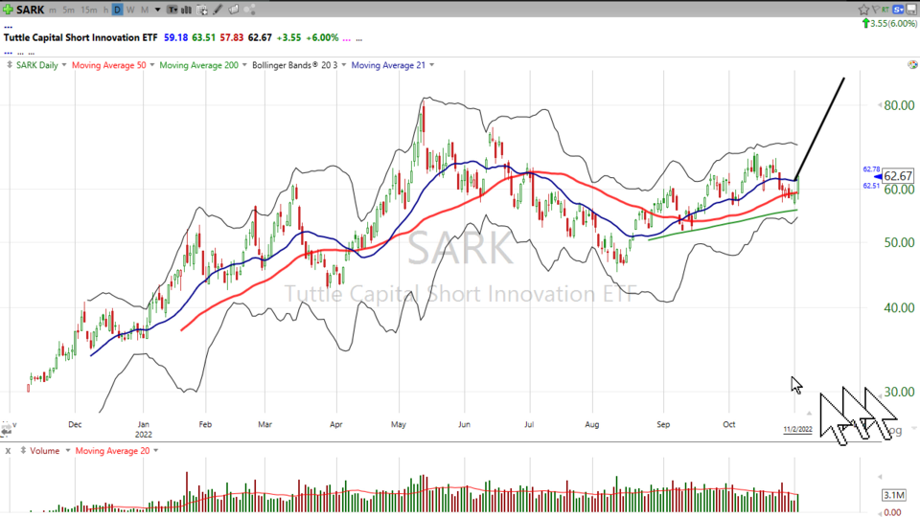
Task: Click the star favorite icon
Action: click(863, 10)
